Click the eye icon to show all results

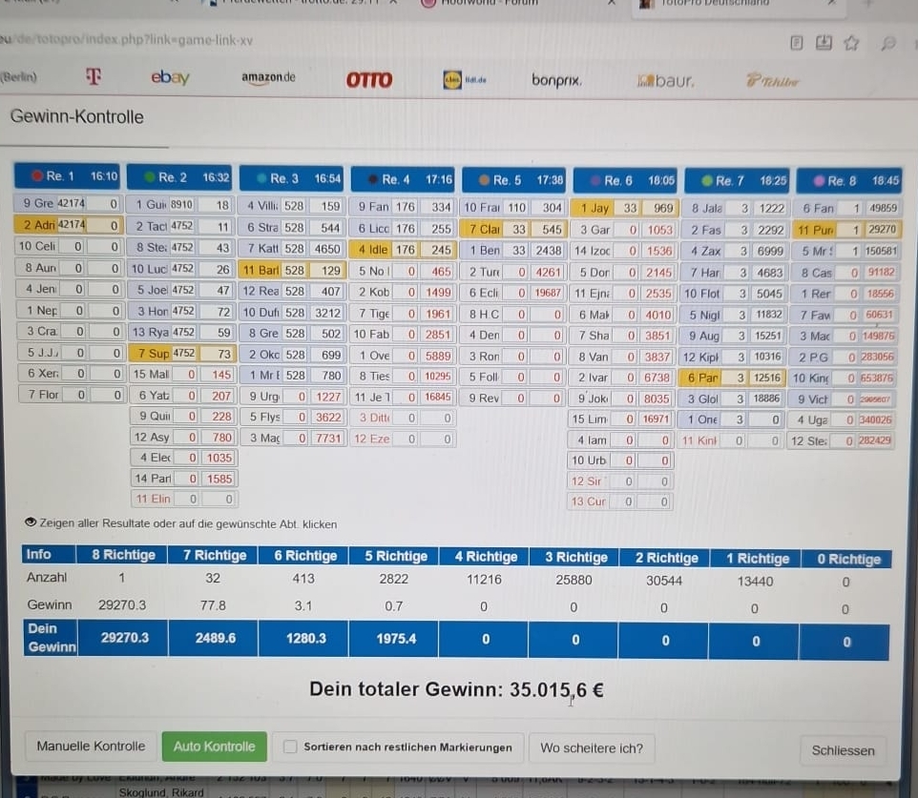point(31,523)
